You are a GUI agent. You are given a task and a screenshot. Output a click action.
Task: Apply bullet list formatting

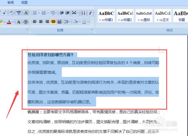[35, 13]
